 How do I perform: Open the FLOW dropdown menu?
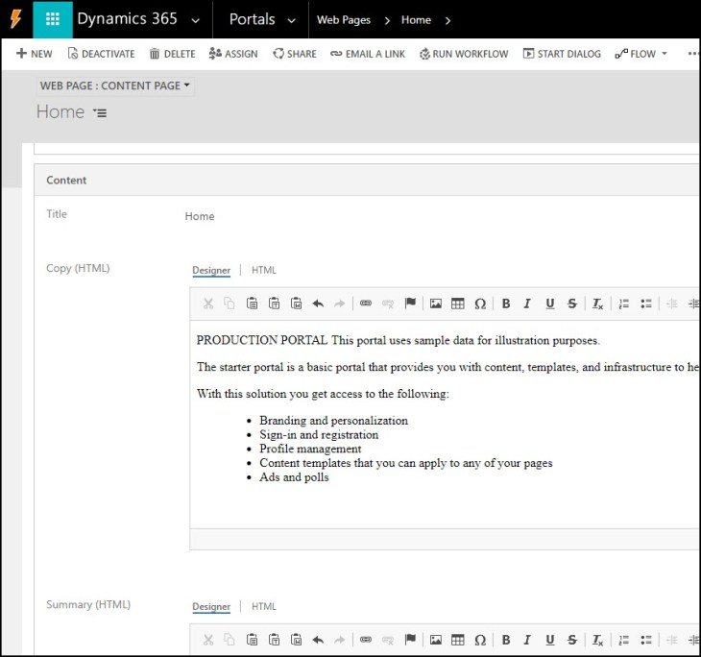pyautogui.click(x=641, y=54)
